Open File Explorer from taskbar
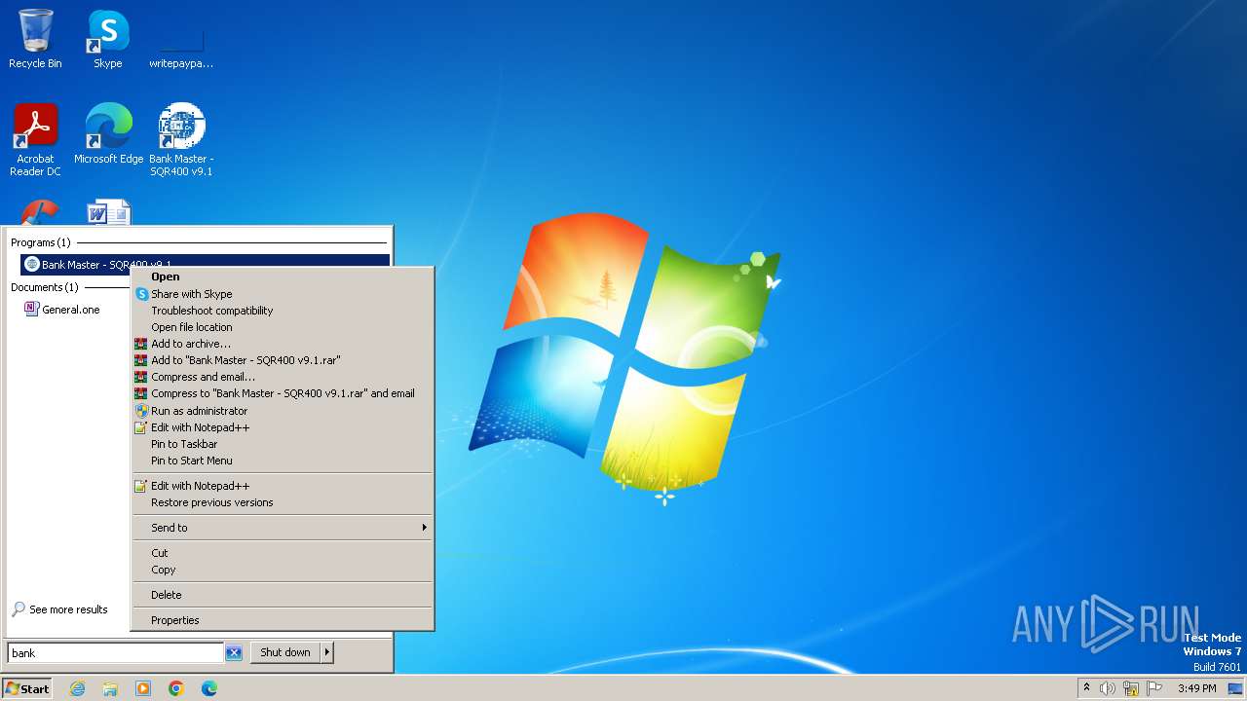Image resolution: width=1247 pixels, height=701 pixels. 110,688
